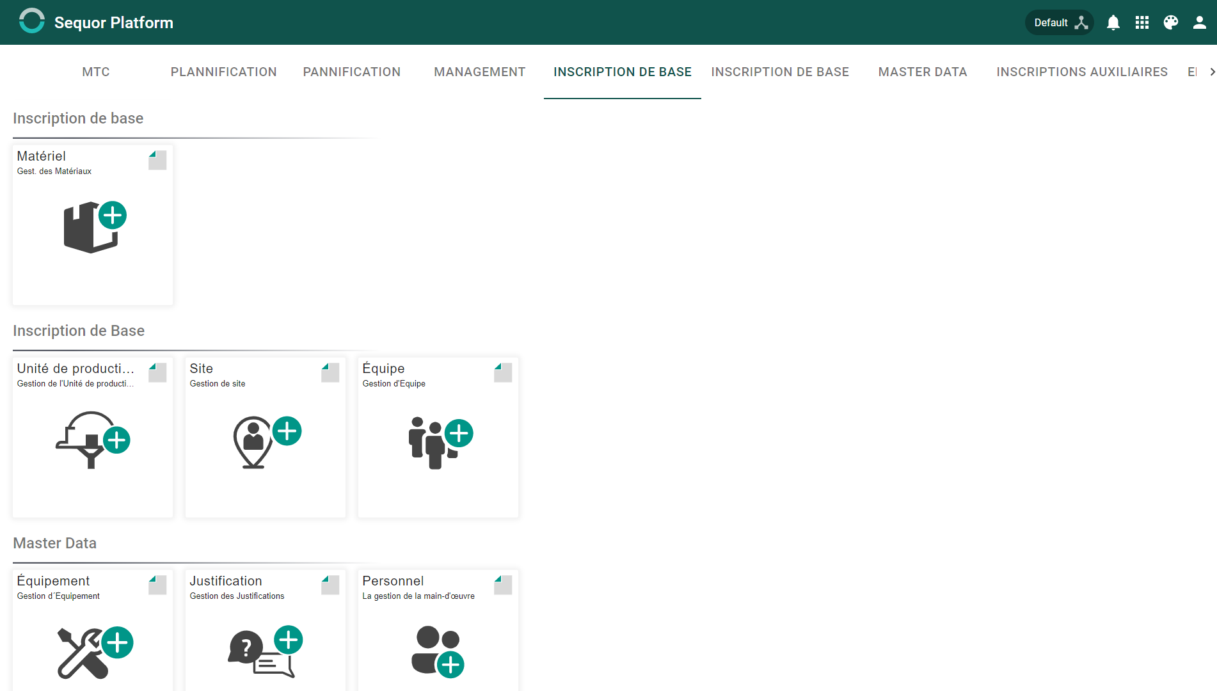
Task: Open the user account icon
Action: pyautogui.click(x=1200, y=22)
